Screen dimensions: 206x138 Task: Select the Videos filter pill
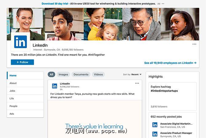point(98,75)
